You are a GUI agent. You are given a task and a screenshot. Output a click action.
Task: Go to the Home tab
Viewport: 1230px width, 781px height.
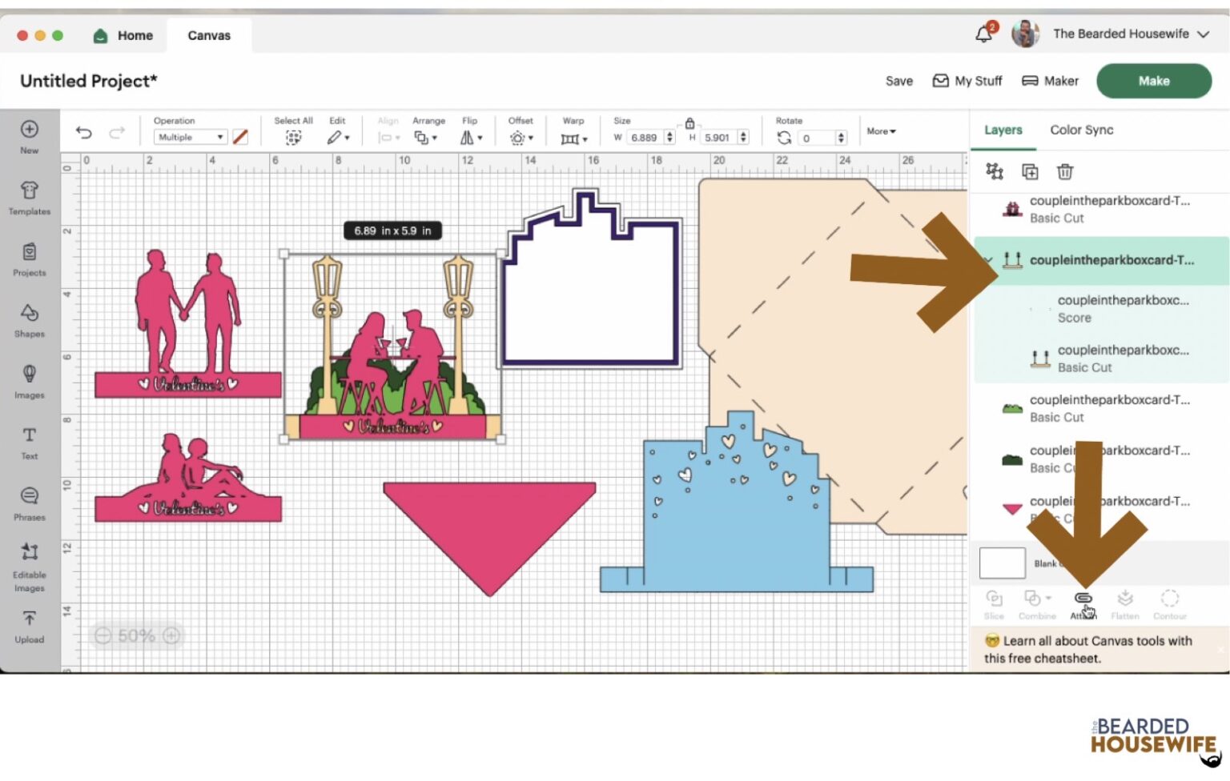[x=123, y=36]
